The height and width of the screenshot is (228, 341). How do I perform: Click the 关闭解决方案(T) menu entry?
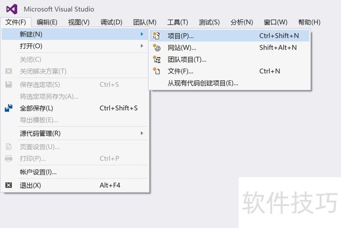pyautogui.click(x=75, y=71)
